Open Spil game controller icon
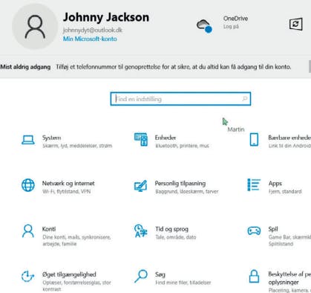 (x=254, y=231)
